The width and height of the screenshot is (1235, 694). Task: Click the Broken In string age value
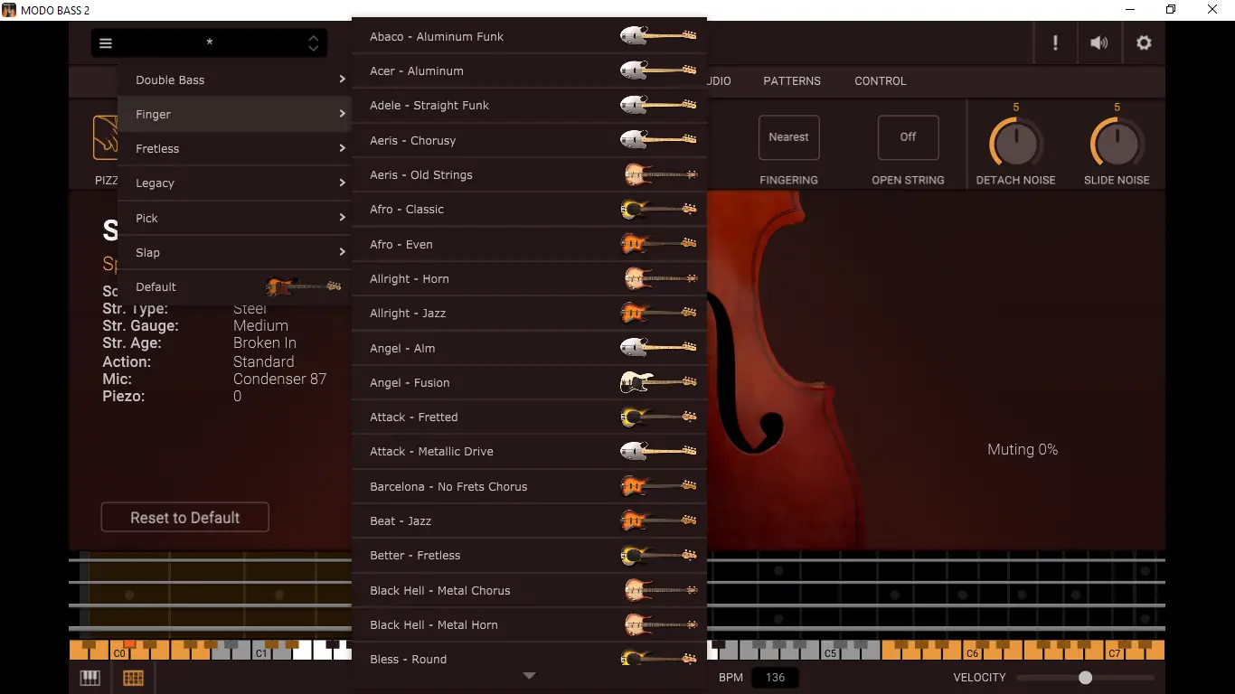pos(265,343)
